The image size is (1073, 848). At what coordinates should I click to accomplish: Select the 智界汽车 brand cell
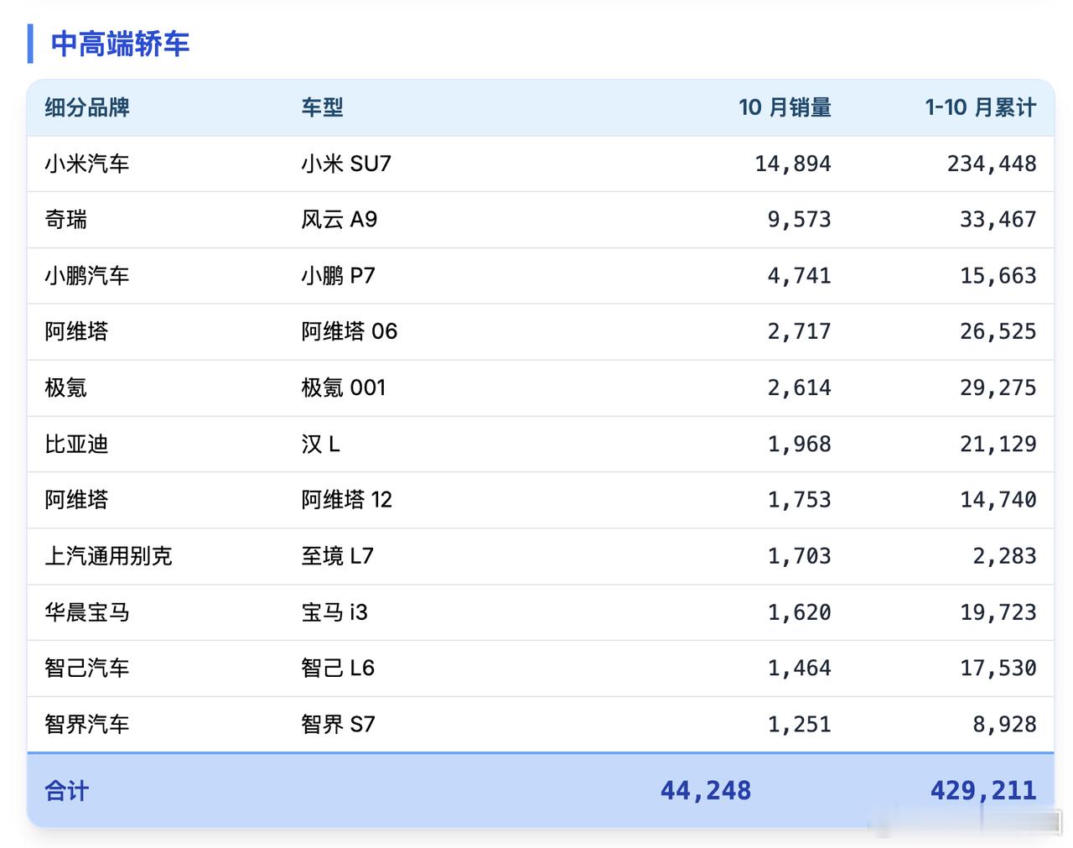[87, 724]
